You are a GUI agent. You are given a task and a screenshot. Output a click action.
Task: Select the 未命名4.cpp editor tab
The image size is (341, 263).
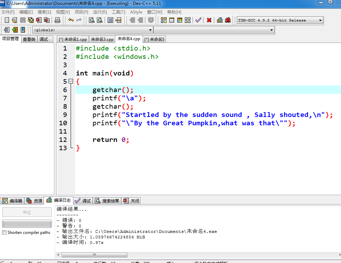click(129, 39)
